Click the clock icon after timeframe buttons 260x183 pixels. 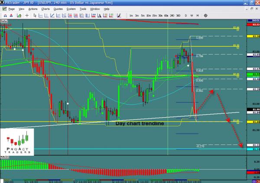(205, 15)
